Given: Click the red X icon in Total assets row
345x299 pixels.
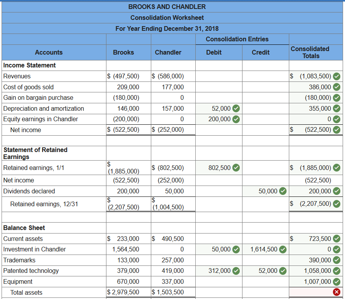Looking at the screenshot, I should click(x=336, y=292).
